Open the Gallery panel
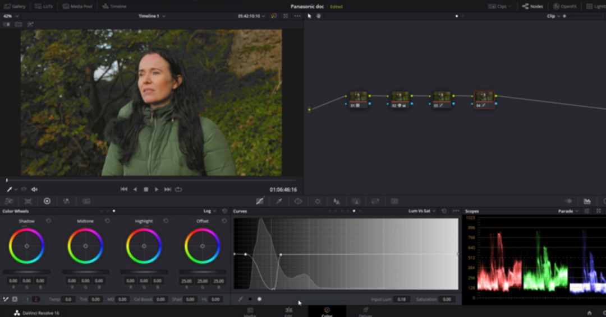This screenshot has width=606, height=317. coord(15,6)
